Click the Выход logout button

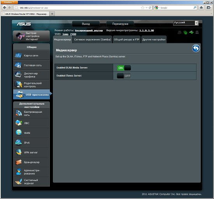[x=86, y=24]
